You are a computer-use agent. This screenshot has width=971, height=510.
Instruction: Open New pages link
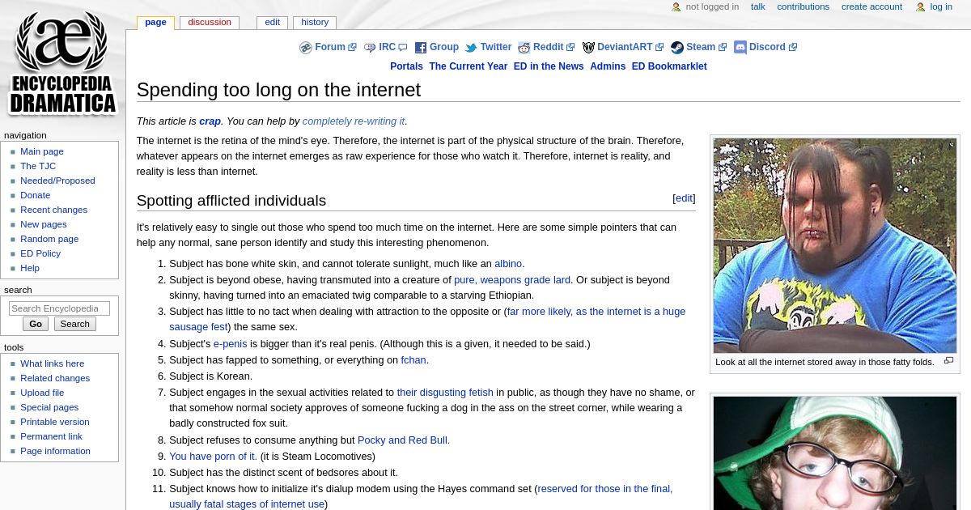pyautogui.click(x=44, y=224)
